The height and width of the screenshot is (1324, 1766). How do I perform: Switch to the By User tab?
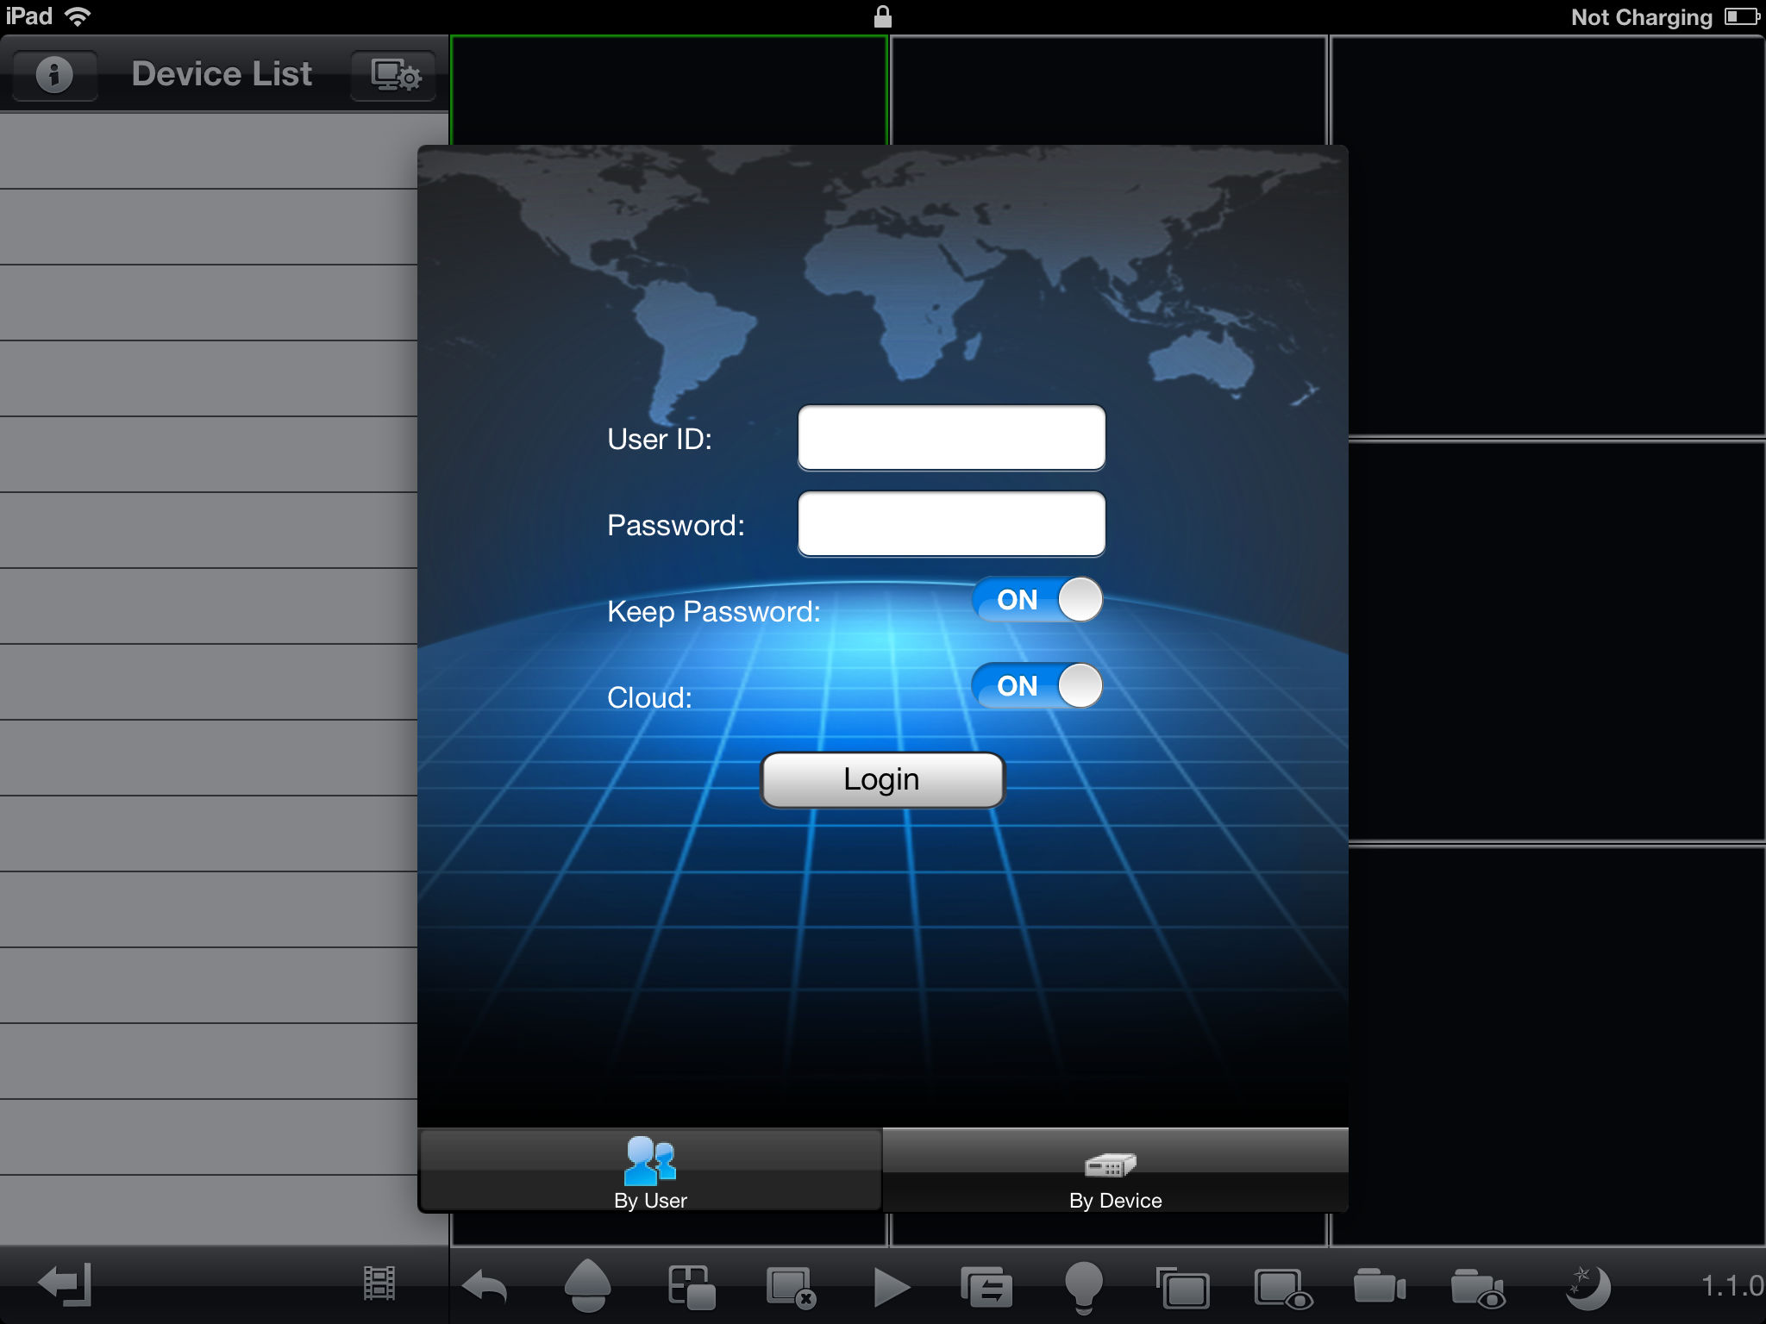(x=650, y=1171)
